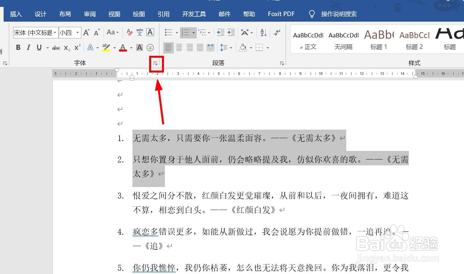The image size is (464, 274).
Task: Switch to the 邮件 ribbon tab
Action: [224, 14]
